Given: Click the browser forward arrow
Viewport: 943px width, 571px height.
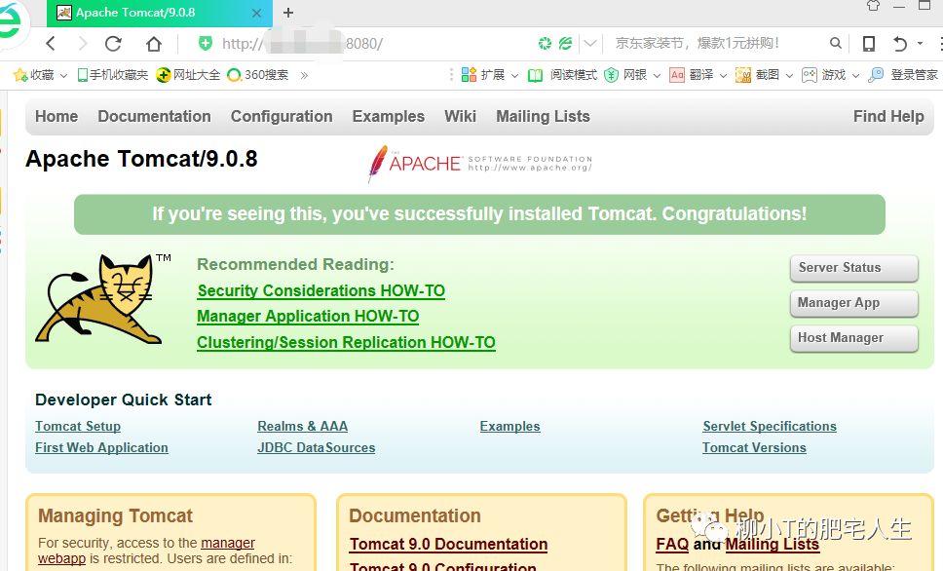Looking at the screenshot, I should pyautogui.click(x=83, y=43).
